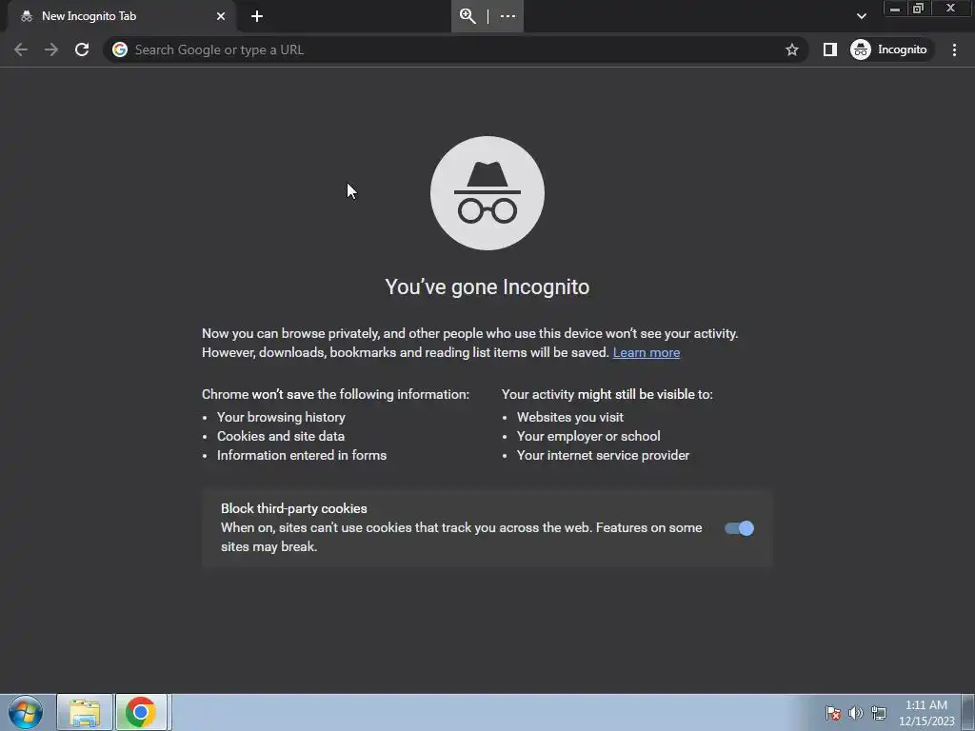Bookmark this tab with the star icon
Viewport: 975px width, 731px height.
coord(791,49)
